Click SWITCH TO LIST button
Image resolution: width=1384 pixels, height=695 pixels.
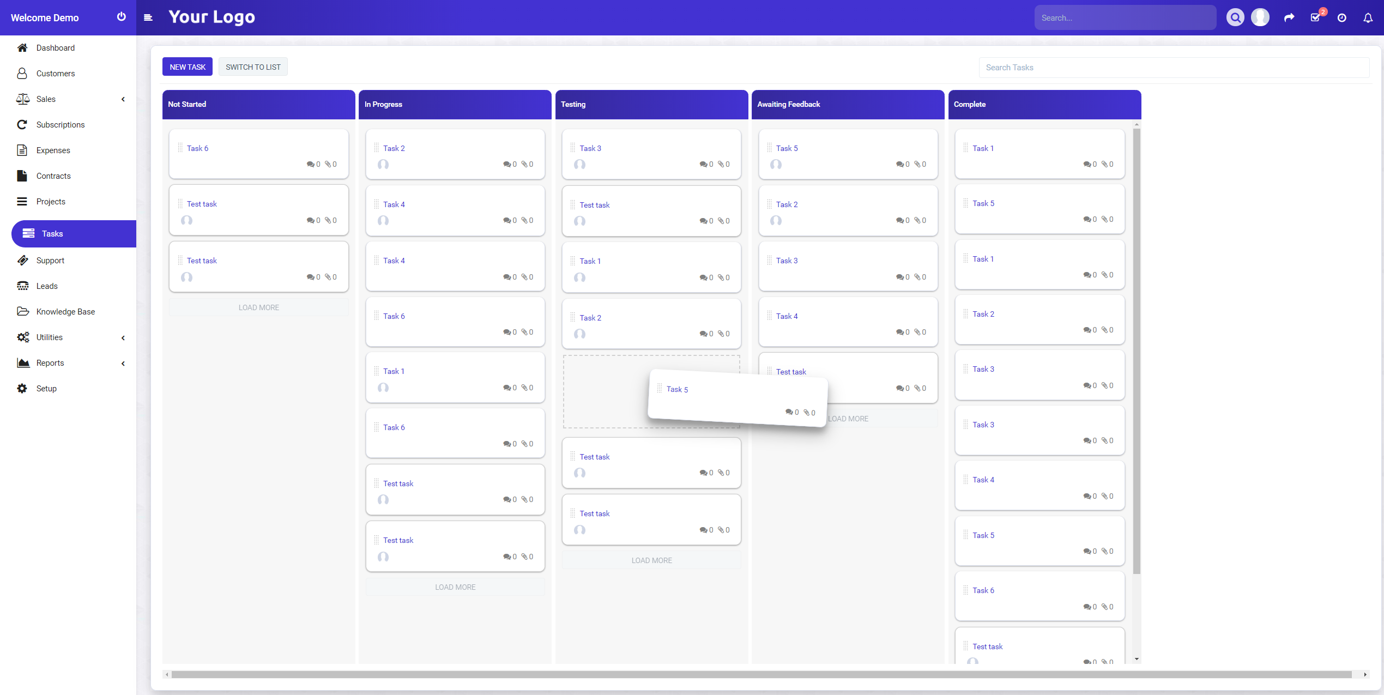[253, 67]
